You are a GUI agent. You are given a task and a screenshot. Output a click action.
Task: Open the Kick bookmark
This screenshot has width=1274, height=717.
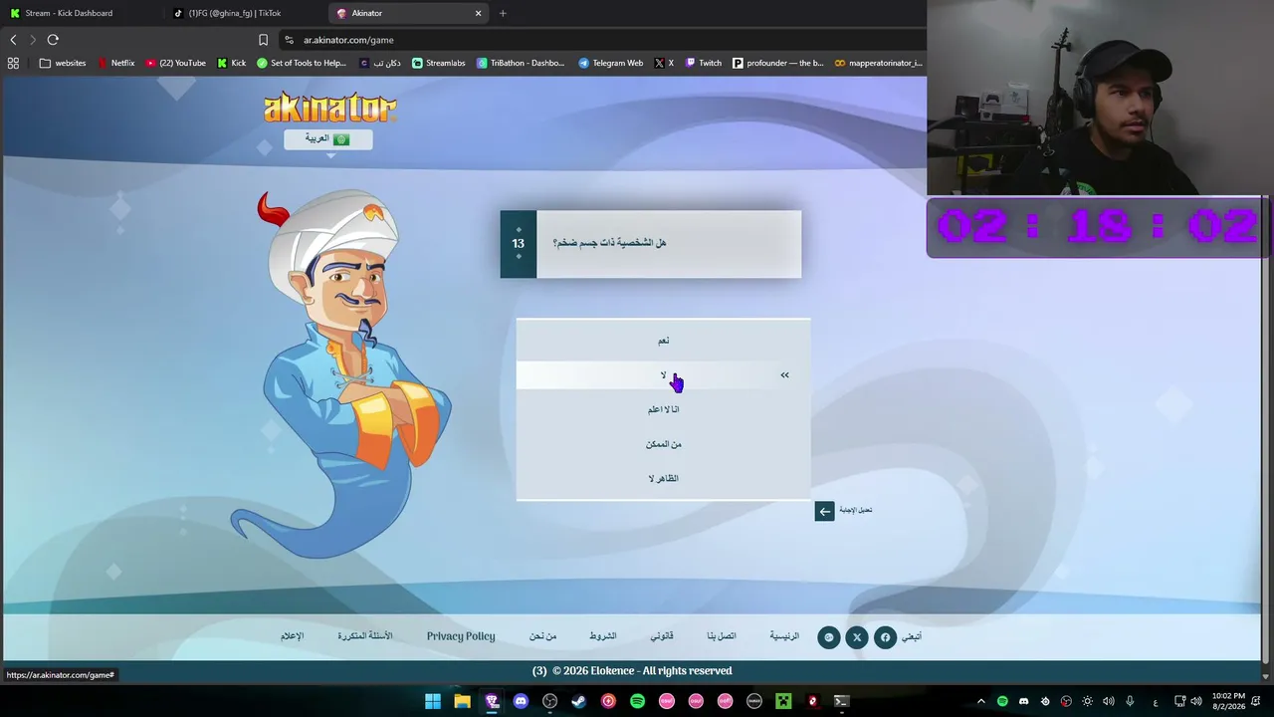click(x=232, y=63)
